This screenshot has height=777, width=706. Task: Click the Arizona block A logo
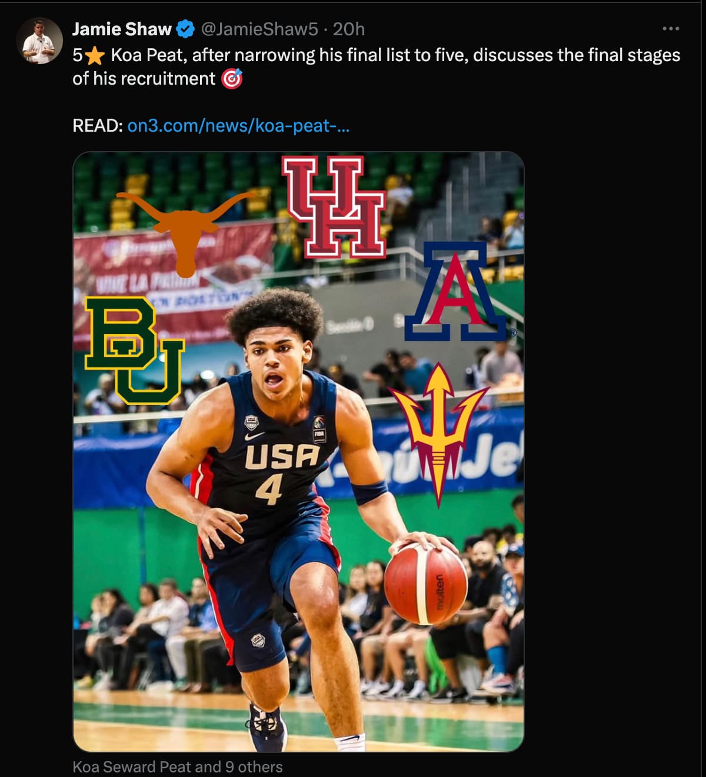pos(455,292)
